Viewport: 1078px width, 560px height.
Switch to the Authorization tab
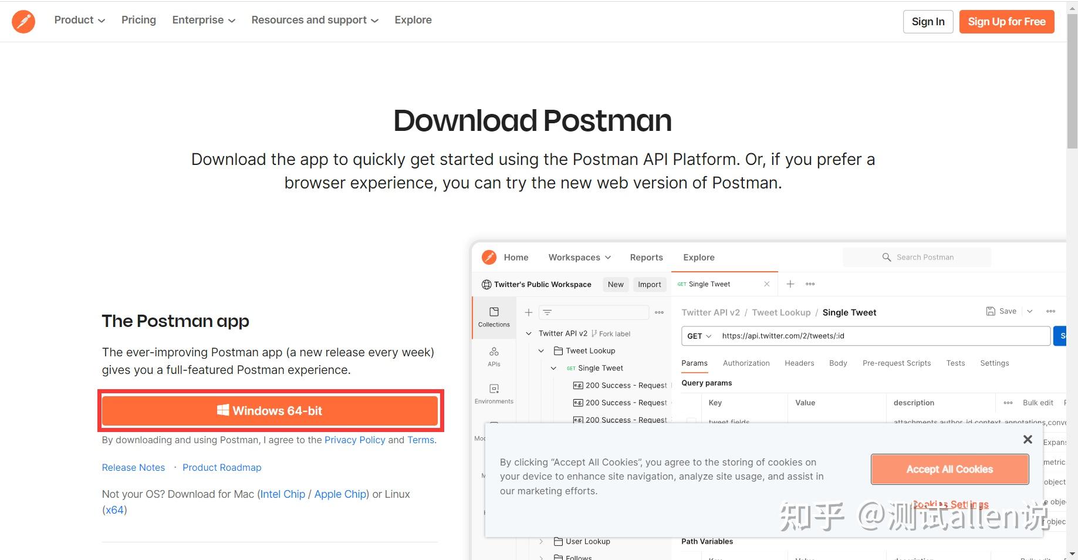click(x=746, y=363)
